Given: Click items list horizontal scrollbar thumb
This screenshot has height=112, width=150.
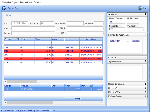Looking at the screenshot, I should (x=30, y=103).
